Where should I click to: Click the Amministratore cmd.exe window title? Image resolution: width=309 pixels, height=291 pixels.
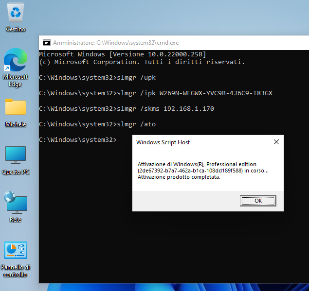point(116,43)
